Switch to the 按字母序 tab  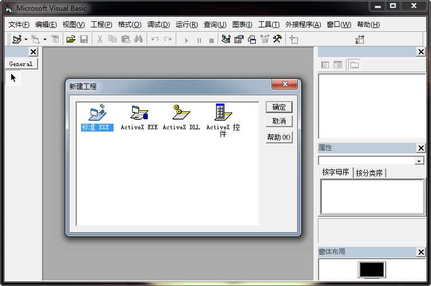[335, 172]
